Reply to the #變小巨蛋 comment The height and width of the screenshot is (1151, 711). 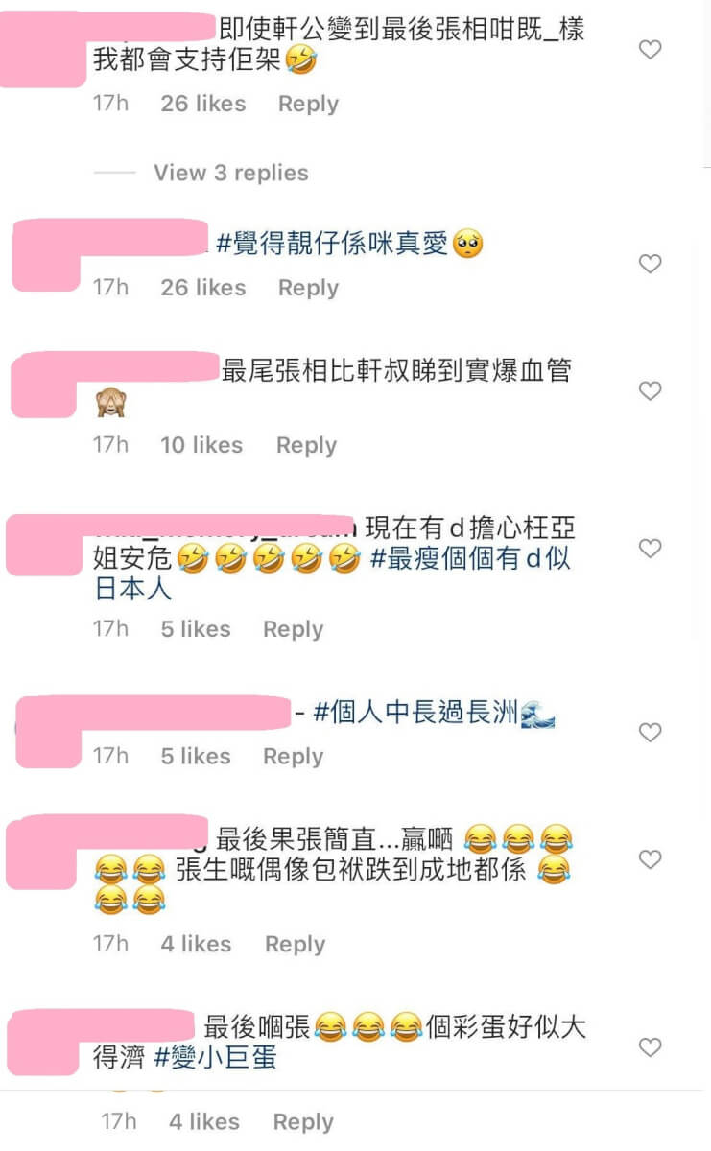coord(303,1121)
